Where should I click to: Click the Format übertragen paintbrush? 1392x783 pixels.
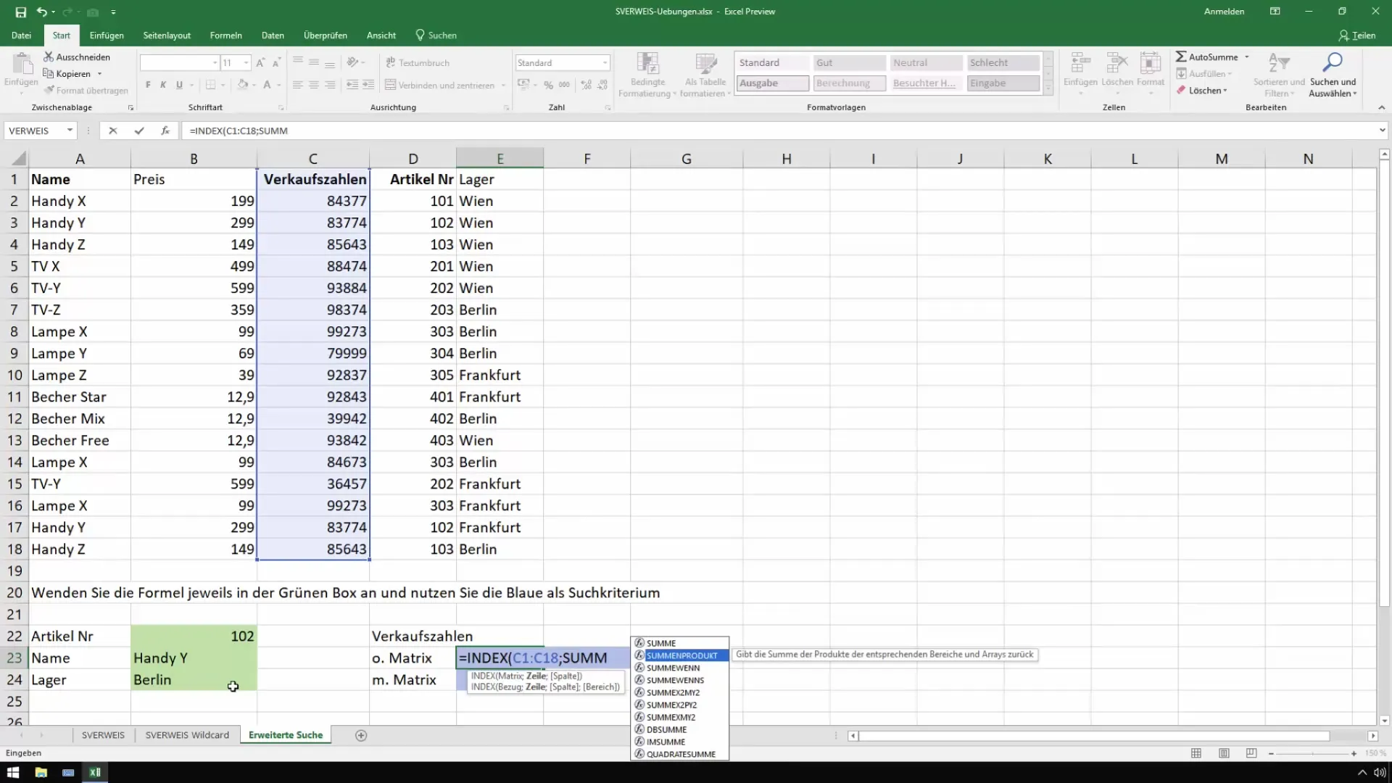[49, 90]
